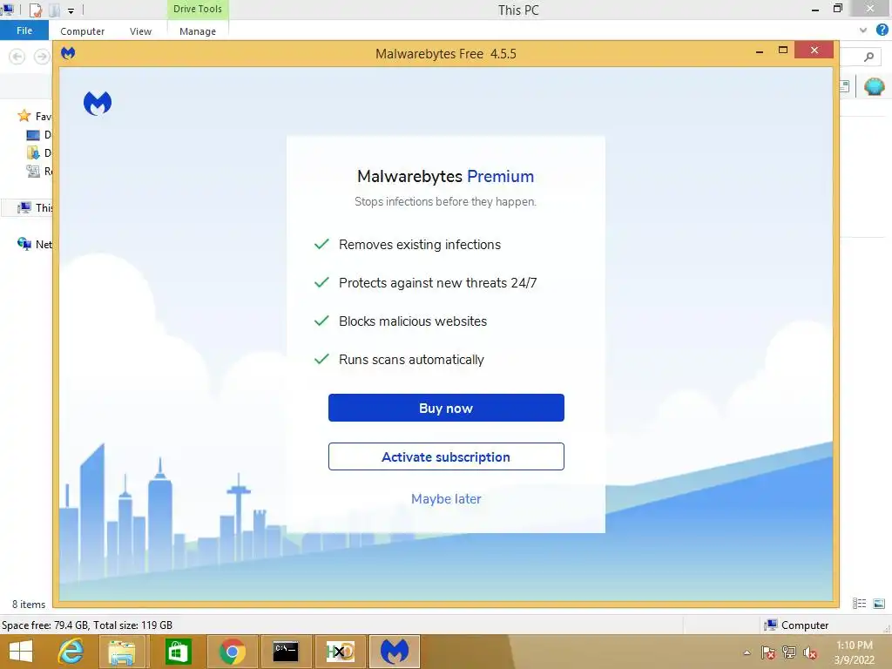Screen dimensions: 892x669
Task: Select This PC in the navigation pane
Action: 34,207
